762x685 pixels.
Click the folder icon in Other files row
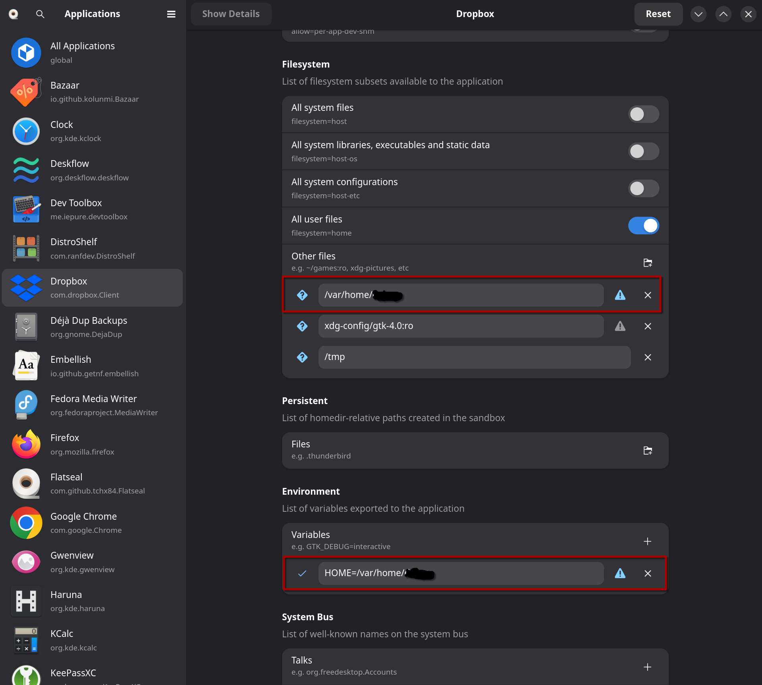pos(647,263)
